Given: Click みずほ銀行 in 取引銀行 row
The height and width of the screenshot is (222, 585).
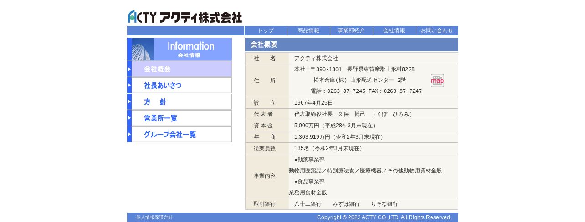Looking at the screenshot, I should pos(346,204).
